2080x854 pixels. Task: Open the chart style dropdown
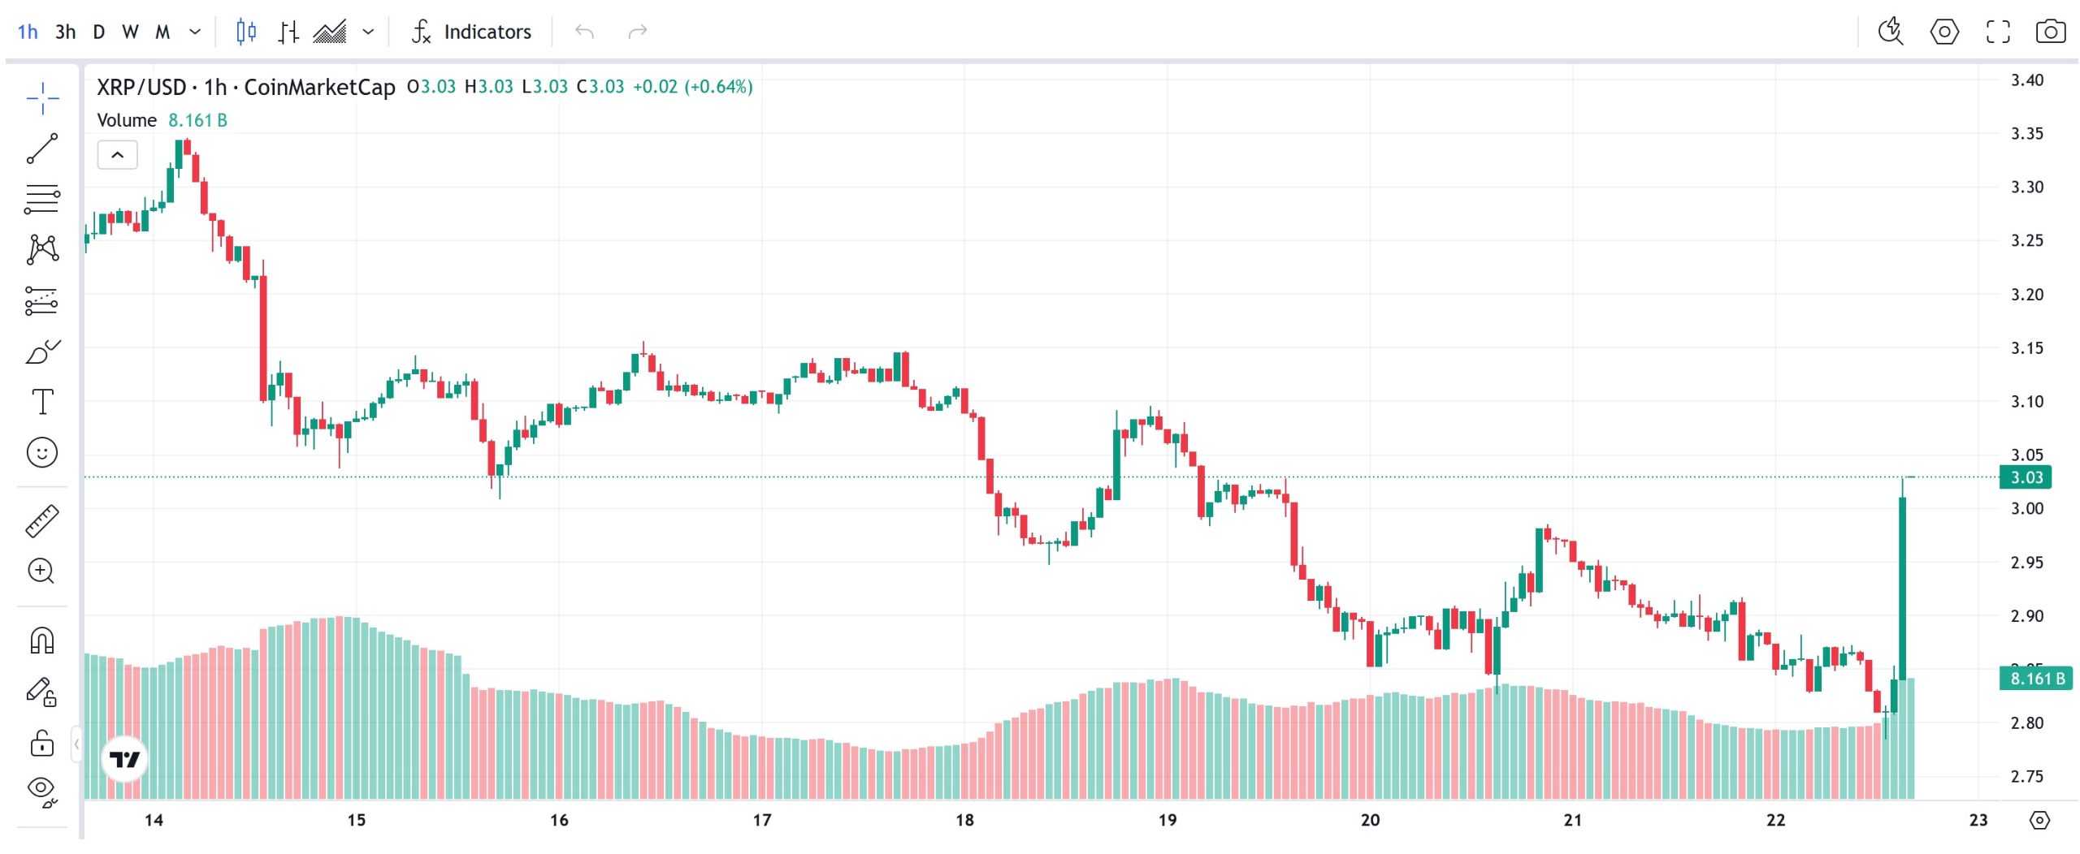tap(370, 32)
